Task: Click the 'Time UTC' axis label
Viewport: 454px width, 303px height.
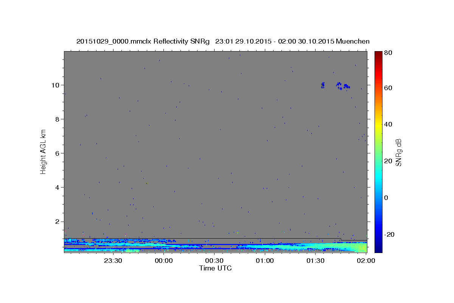Action: 215,268
